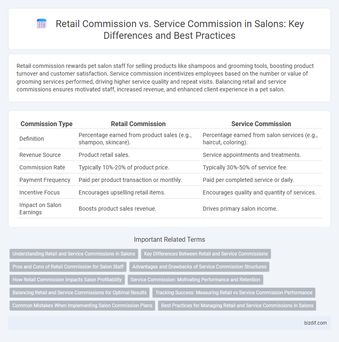Select the 'Revenue Source' row label
Image resolution: width=339 pixels, height=342 pixels.
(x=40, y=155)
